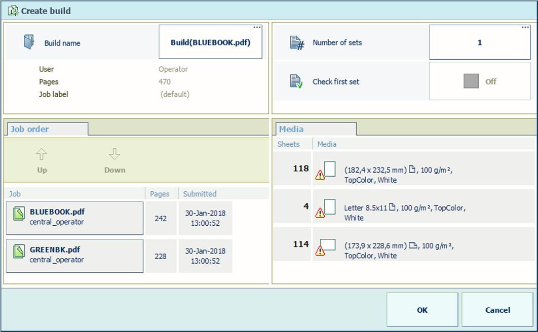Screen dimensions: 538x332
Task: Click the Build name booklet icon
Action: [29, 42]
